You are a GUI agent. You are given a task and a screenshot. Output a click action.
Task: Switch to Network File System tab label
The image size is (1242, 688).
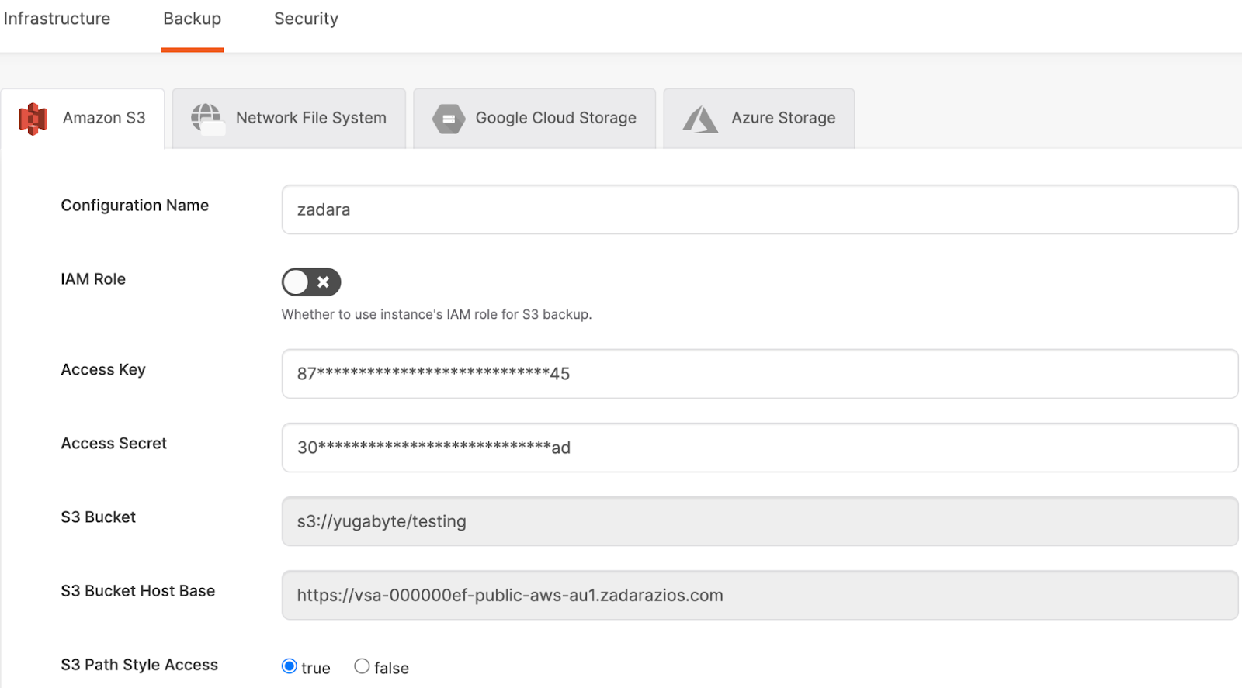[x=310, y=118]
